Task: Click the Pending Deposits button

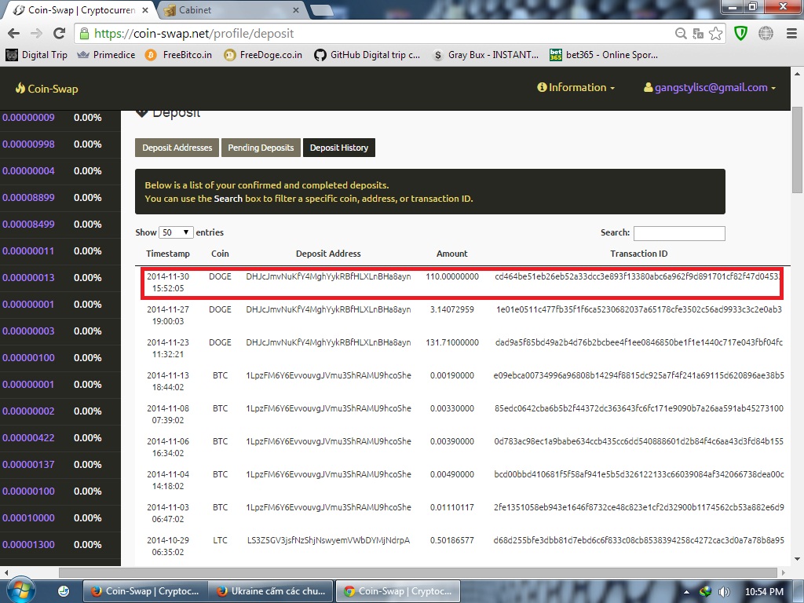Action: [x=261, y=147]
